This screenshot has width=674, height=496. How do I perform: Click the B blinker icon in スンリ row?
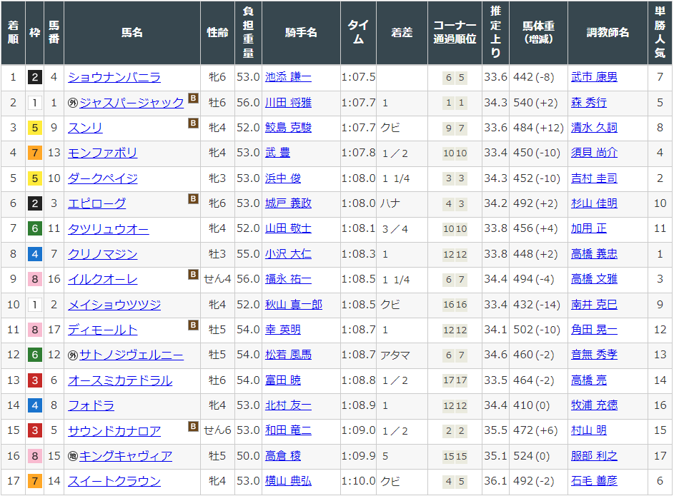(x=194, y=123)
